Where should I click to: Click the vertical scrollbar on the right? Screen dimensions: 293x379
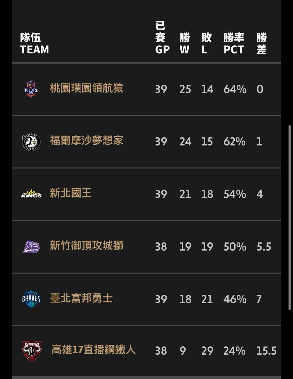pyautogui.click(x=289, y=217)
